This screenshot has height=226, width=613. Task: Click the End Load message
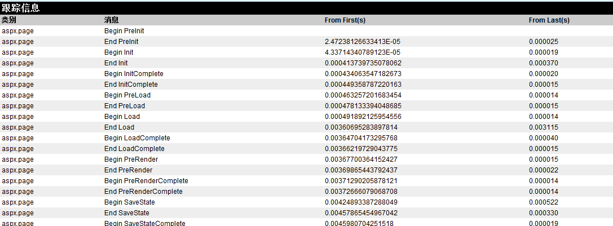click(x=119, y=127)
